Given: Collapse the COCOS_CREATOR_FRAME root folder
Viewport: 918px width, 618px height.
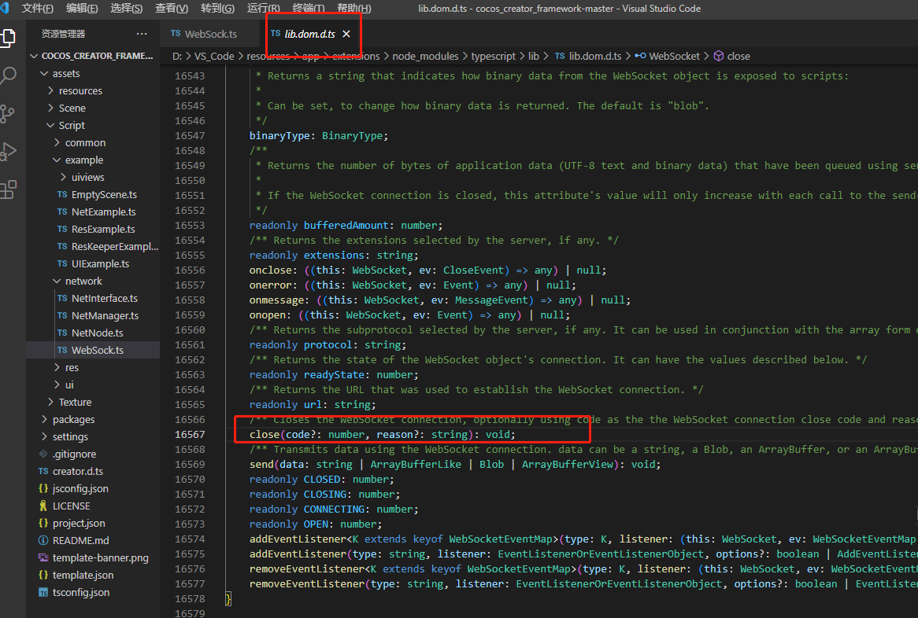Looking at the screenshot, I should 33,56.
